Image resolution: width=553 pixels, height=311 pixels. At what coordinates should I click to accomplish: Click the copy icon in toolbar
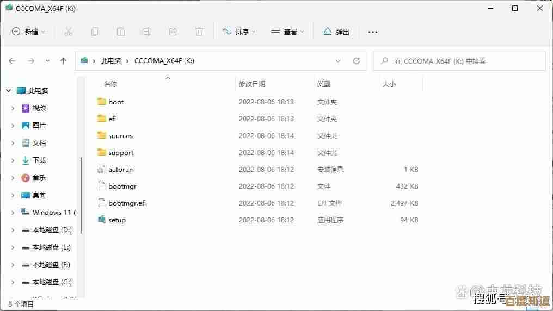click(95, 32)
